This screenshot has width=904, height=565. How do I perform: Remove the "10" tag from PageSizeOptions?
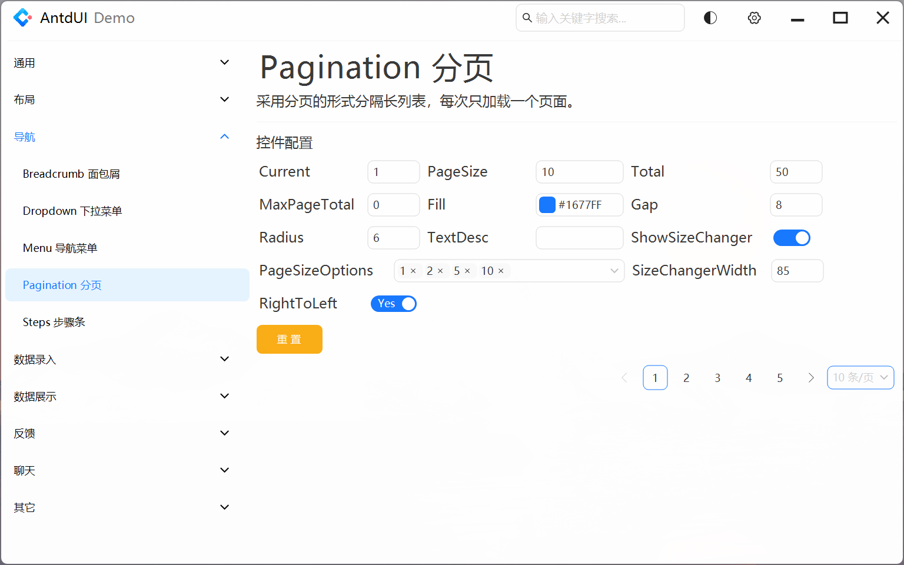pos(501,271)
